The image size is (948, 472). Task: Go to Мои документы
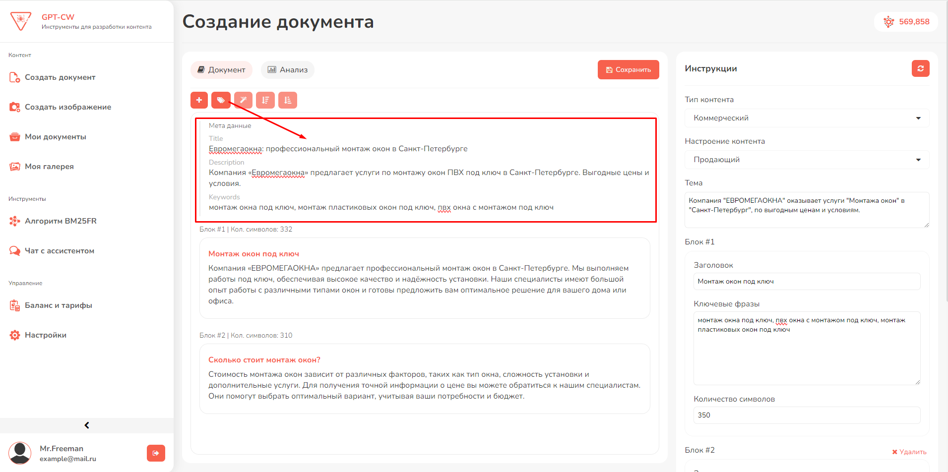point(56,137)
